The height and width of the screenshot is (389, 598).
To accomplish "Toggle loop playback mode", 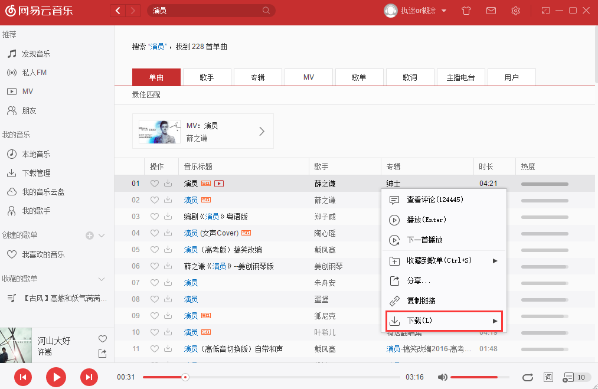I will [x=528, y=377].
